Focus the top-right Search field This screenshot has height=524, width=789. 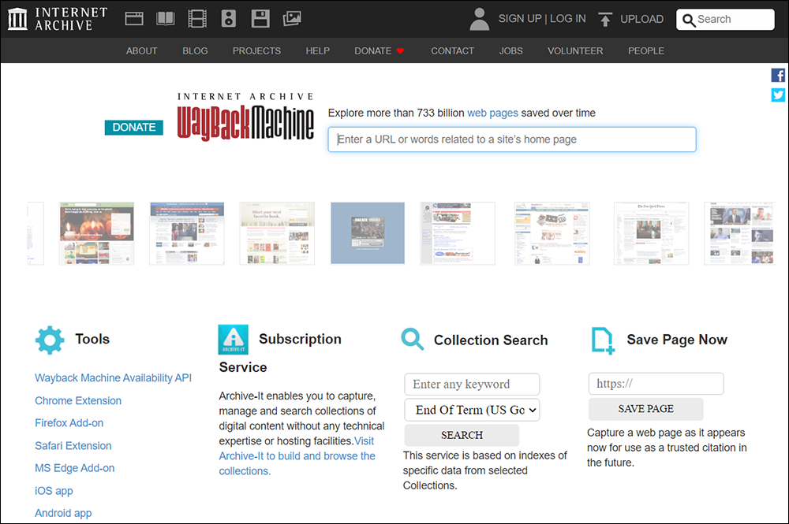[725, 20]
